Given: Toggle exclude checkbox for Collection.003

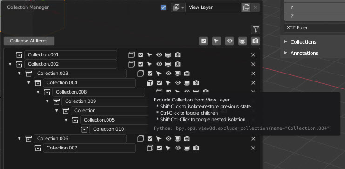Looking at the screenshot, I should click(x=150, y=74).
